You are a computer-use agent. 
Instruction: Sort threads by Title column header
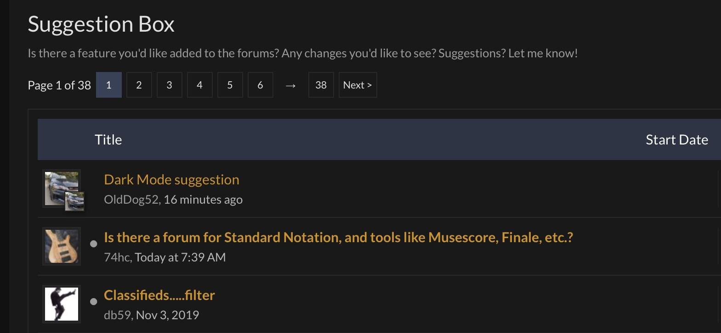coord(108,139)
